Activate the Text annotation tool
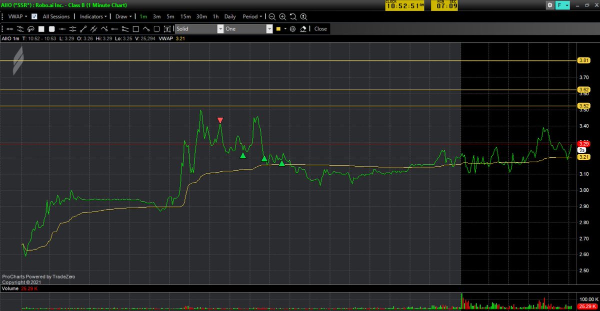The height and width of the screenshot is (311, 600). 167,29
